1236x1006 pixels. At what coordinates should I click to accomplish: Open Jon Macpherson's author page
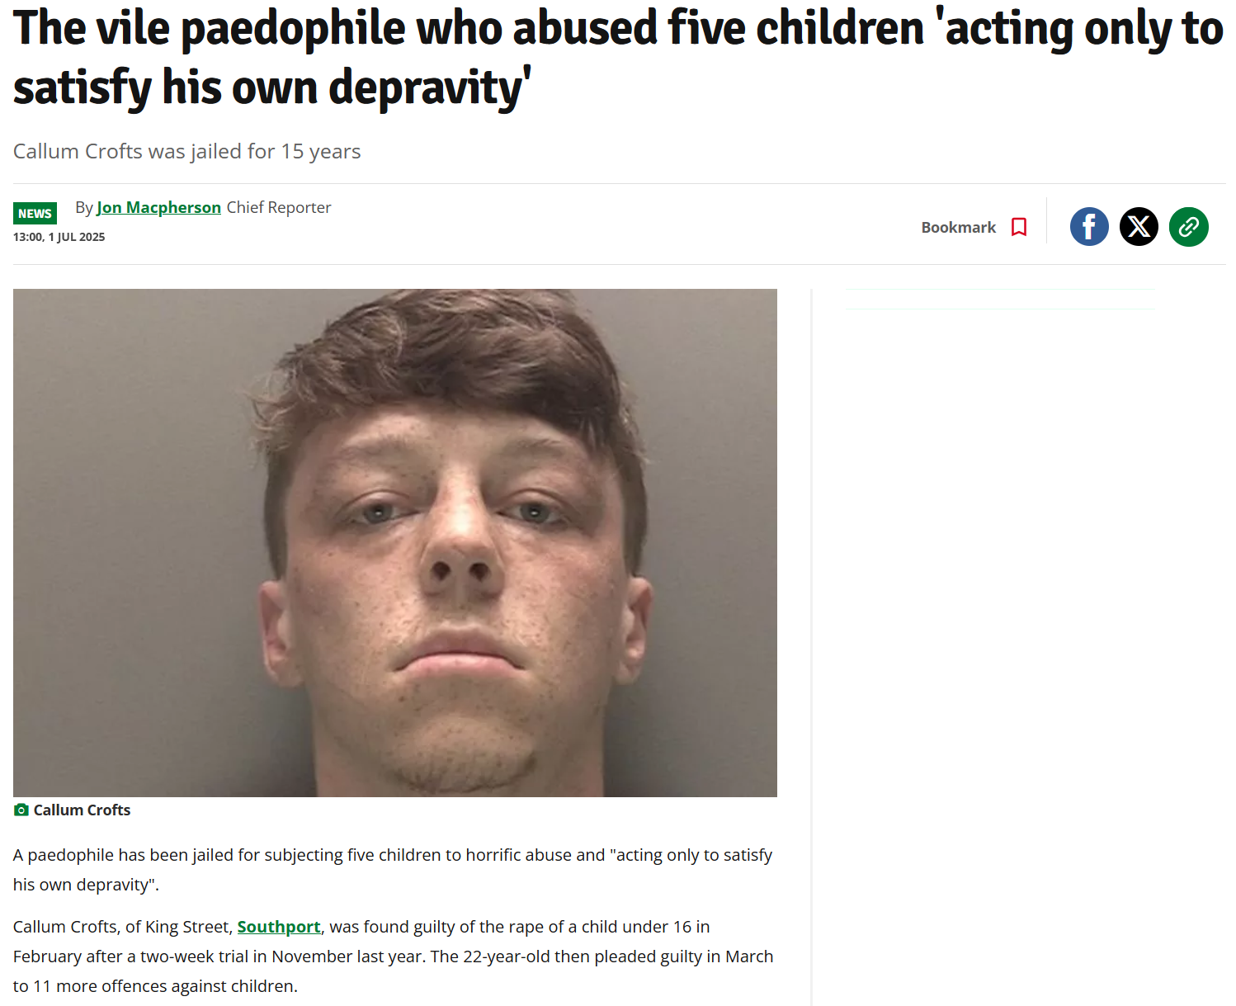158,207
